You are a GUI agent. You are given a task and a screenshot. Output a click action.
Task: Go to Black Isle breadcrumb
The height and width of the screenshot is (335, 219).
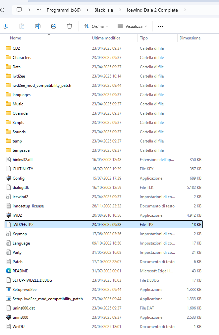104,10
